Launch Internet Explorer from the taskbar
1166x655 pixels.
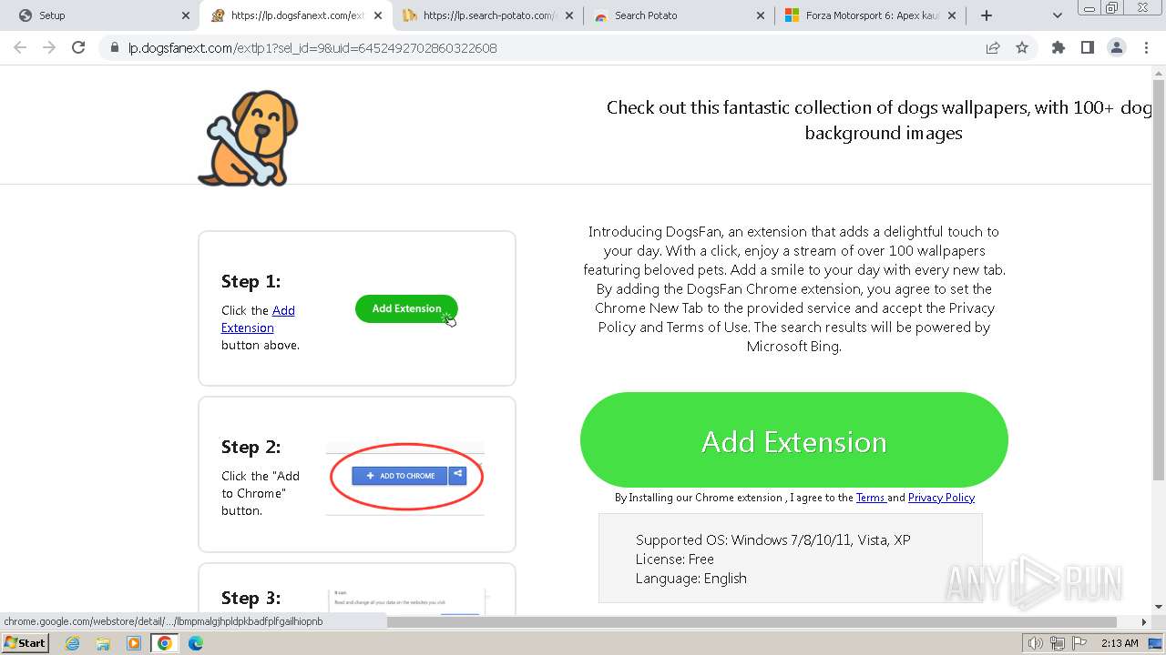(x=73, y=643)
